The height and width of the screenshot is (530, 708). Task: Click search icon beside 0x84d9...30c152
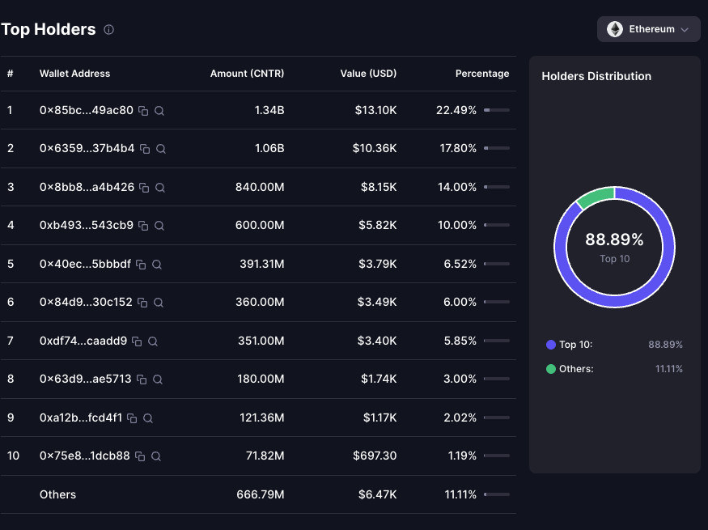pos(159,303)
